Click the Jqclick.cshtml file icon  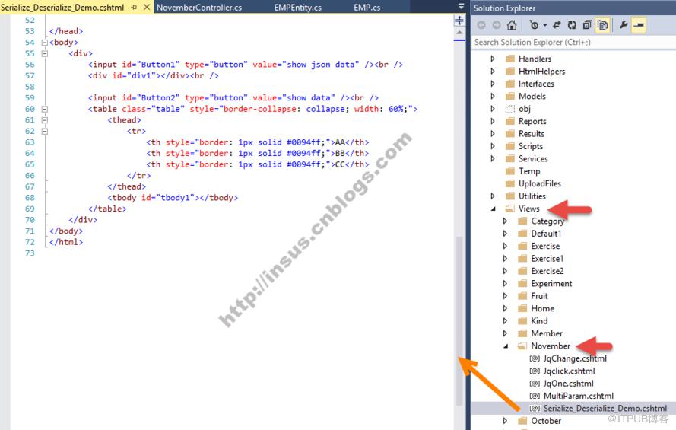tap(535, 371)
